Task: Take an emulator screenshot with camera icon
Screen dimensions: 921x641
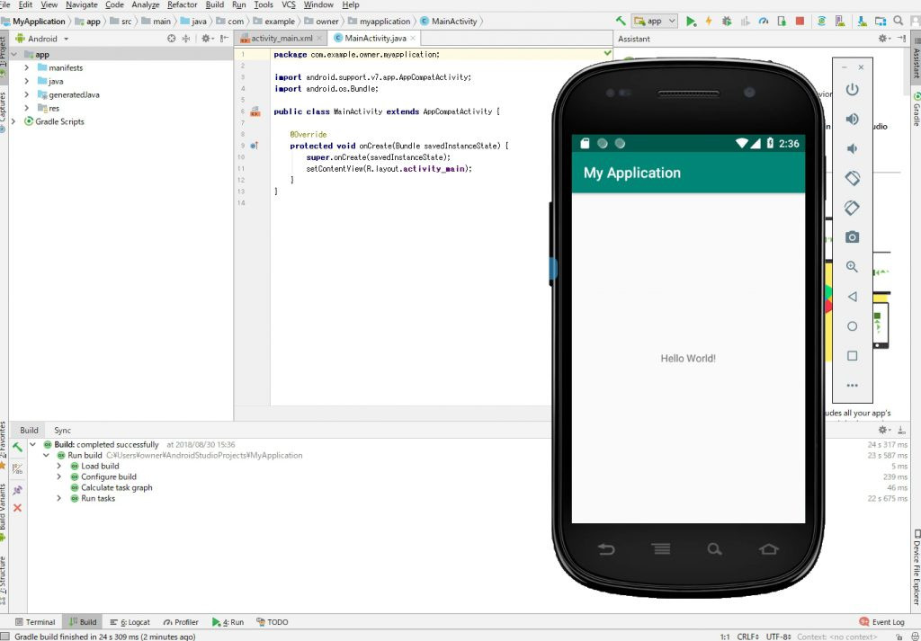Action: click(852, 237)
